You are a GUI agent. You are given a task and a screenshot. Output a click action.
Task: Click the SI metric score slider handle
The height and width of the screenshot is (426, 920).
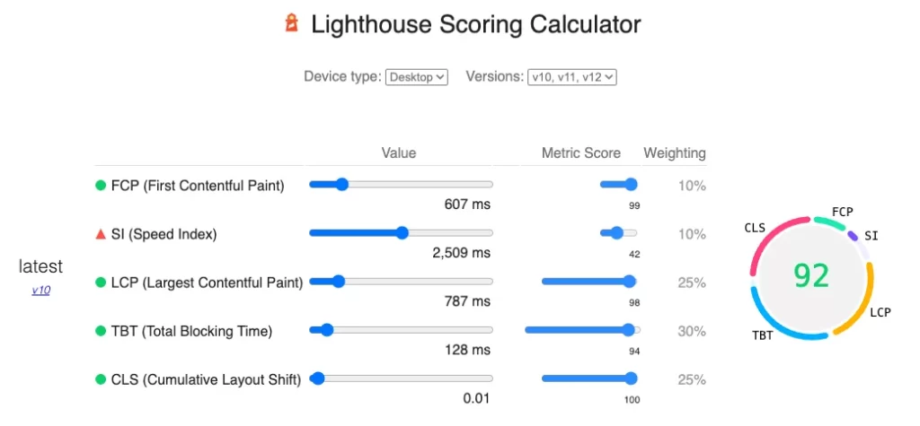point(616,233)
